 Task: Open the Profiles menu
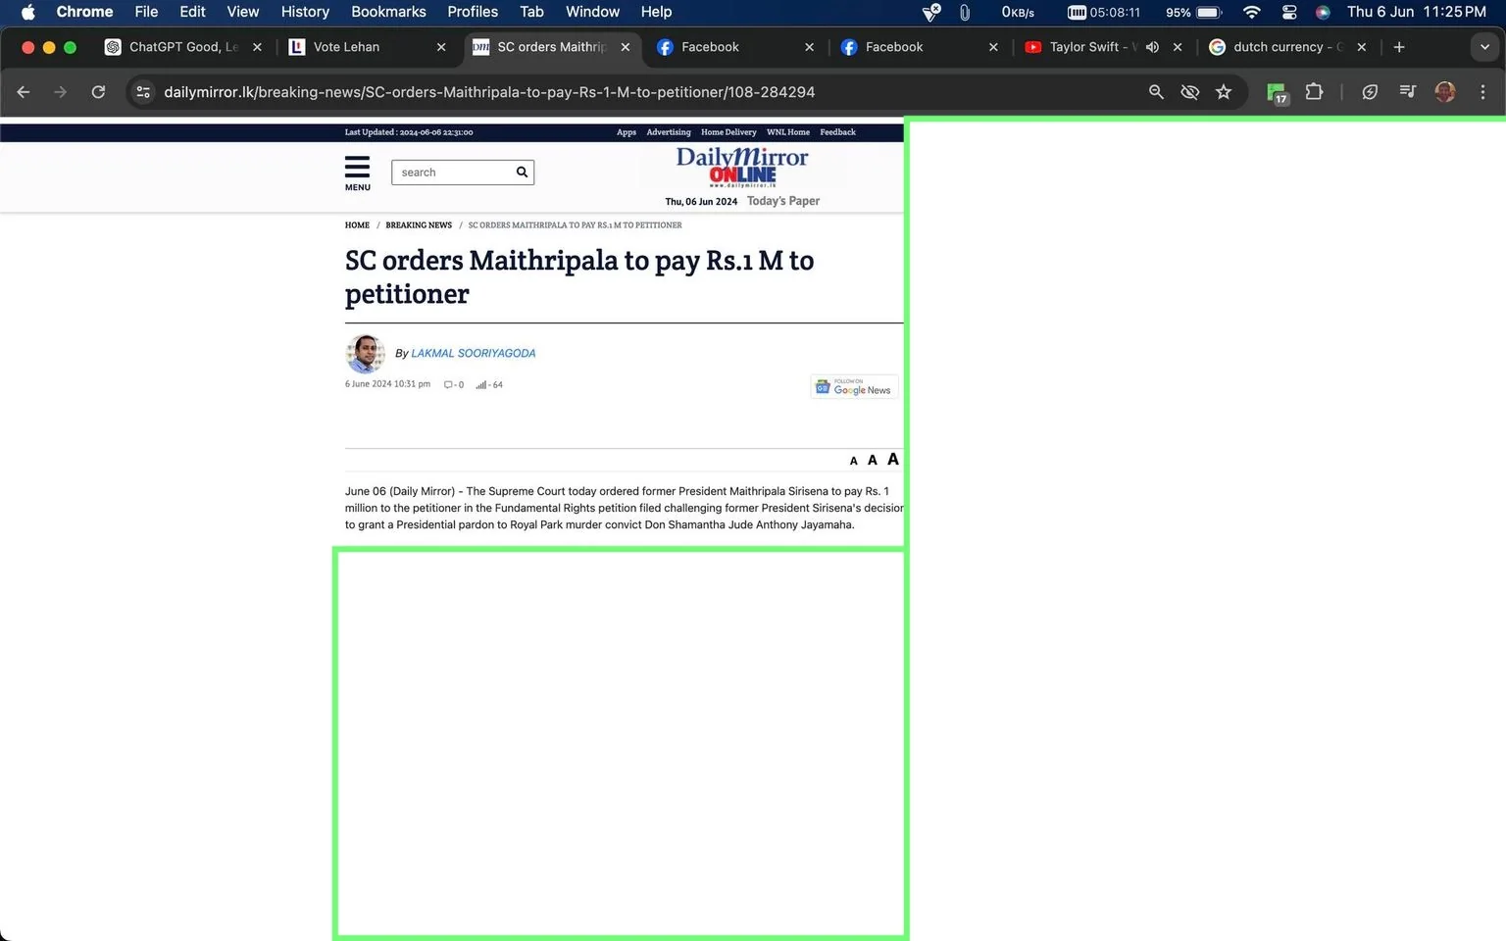(473, 12)
